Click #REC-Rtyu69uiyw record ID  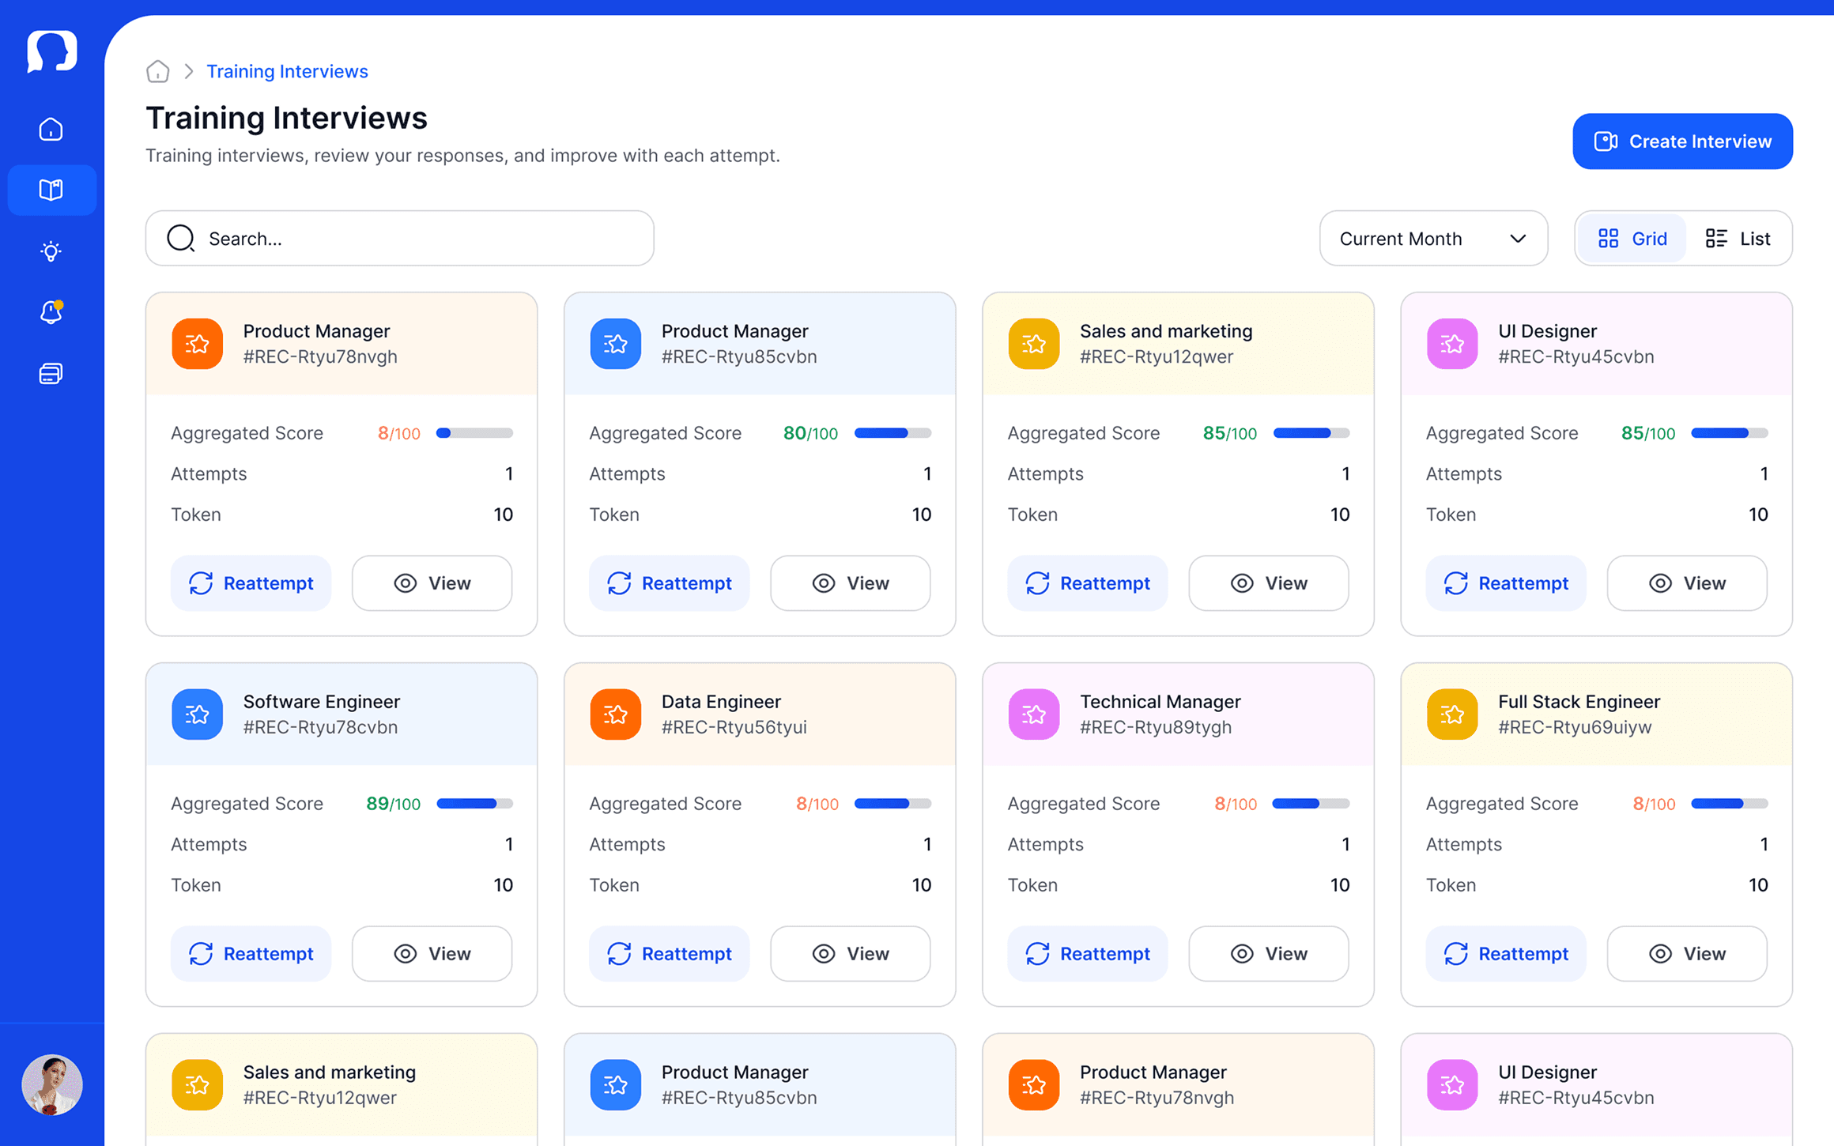pyautogui.click(x=1575, y=727)
